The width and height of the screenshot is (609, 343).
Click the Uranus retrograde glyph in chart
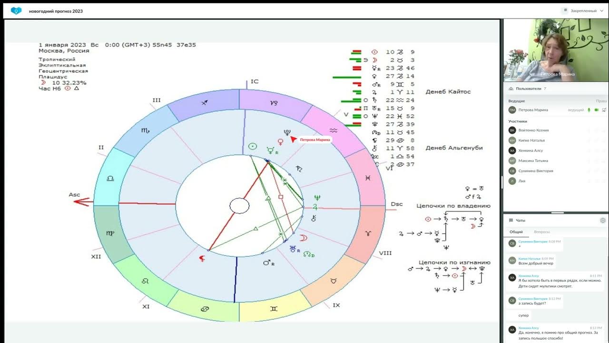pos(295,248)
